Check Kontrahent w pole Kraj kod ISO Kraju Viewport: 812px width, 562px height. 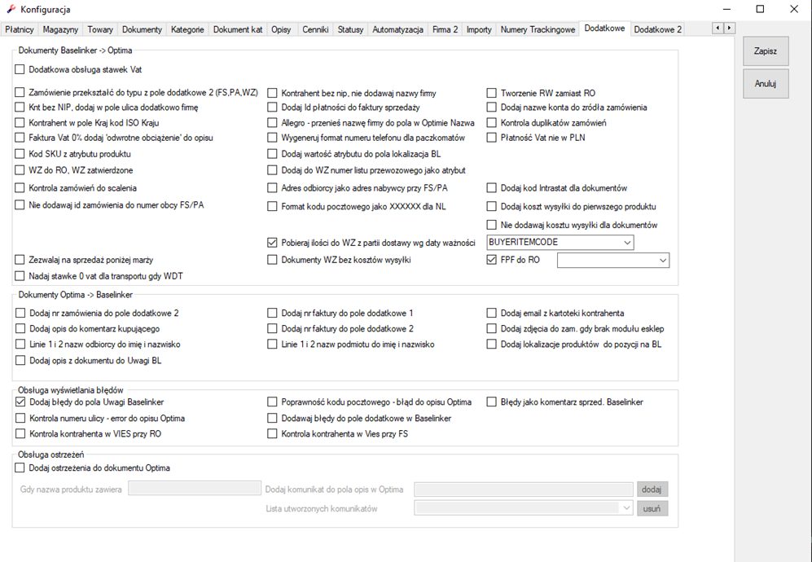coord(20,123)
